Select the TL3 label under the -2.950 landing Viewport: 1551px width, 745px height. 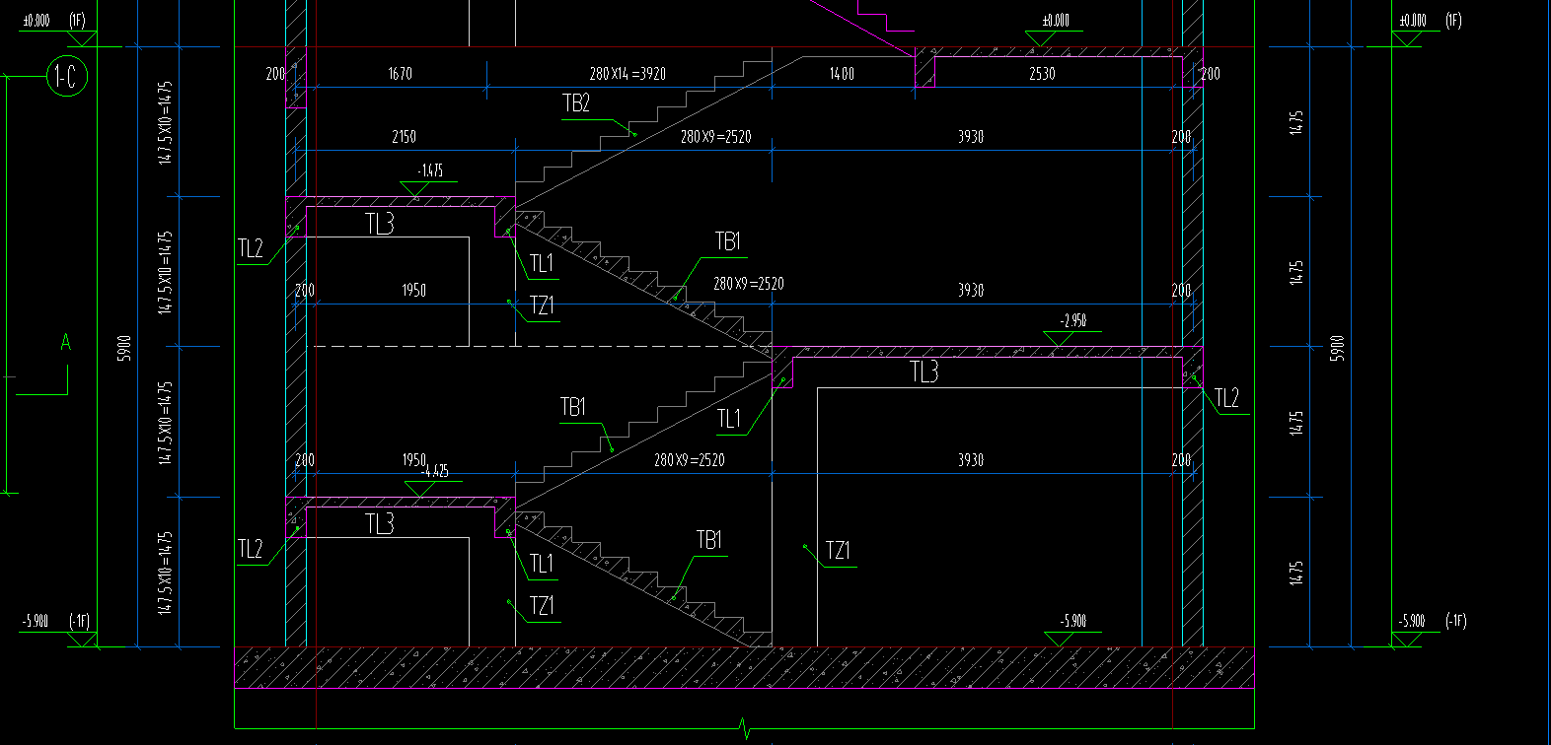(923, 372)
